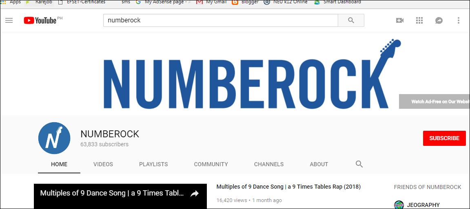Click the search magnifier button
Screen dimensions: 470x209
click(351, 20)
